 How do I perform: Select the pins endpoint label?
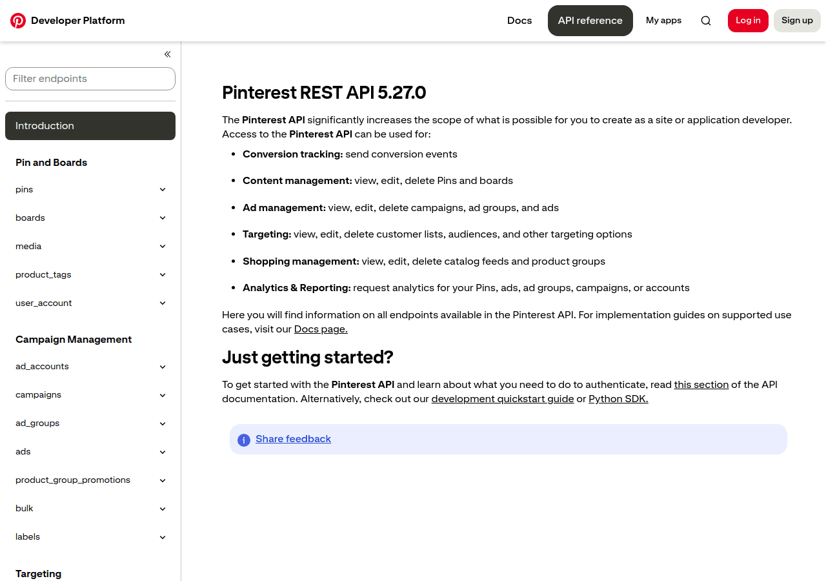click(x=25, y=190)
